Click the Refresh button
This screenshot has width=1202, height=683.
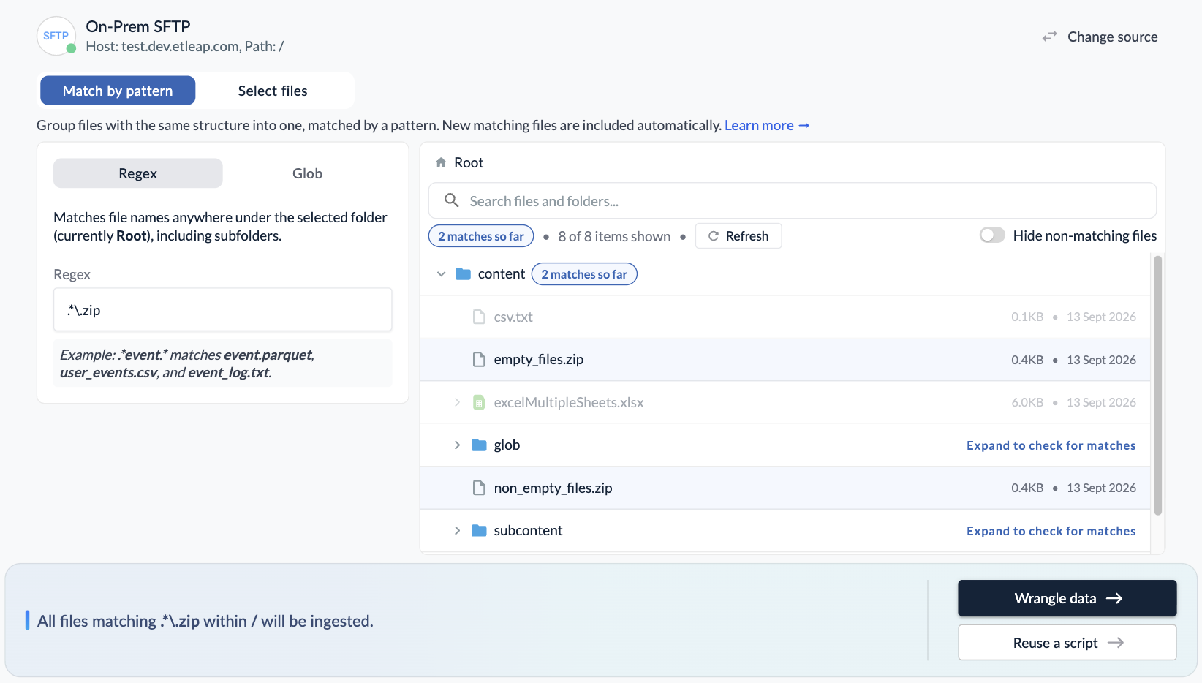coord(738,236)
